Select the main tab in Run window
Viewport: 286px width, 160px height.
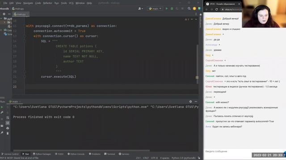tap(15, 102)
